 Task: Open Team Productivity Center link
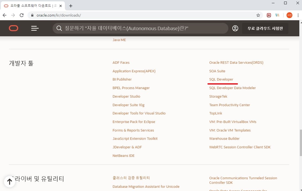[x=229, y=105]
